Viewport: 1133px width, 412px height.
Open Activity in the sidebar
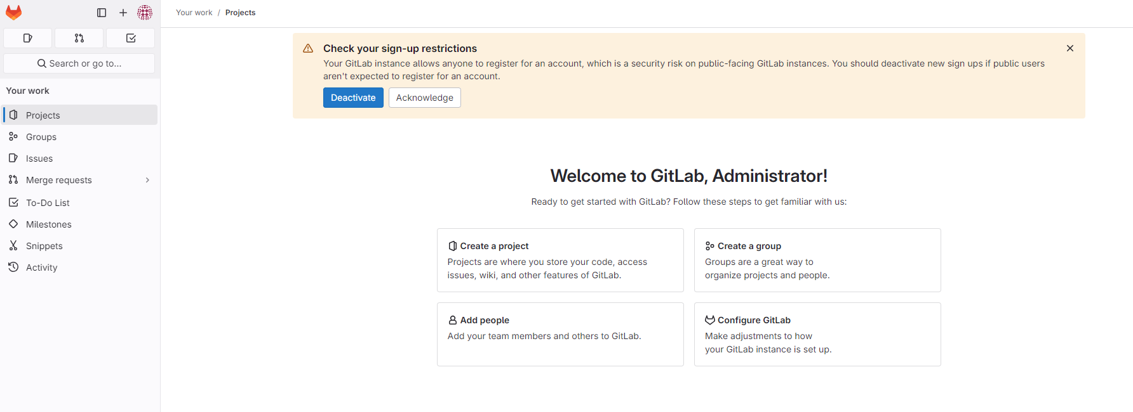tap(80, 267)
